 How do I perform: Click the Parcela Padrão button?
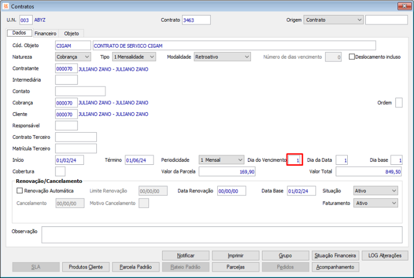pos(136,267)
